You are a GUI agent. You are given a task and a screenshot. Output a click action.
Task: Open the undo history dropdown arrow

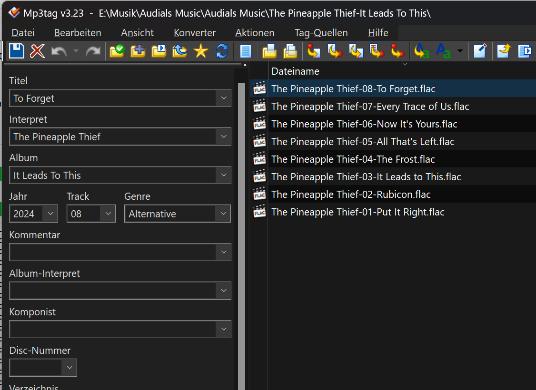(76, 51)
